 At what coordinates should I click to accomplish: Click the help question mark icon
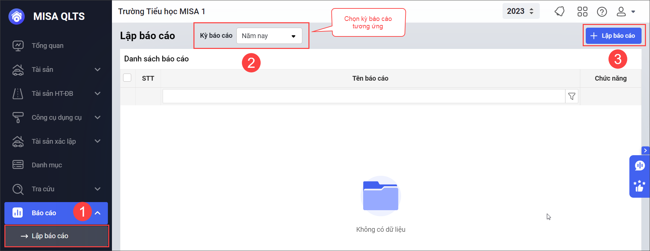pyautogui.click(x=602, y=12)
